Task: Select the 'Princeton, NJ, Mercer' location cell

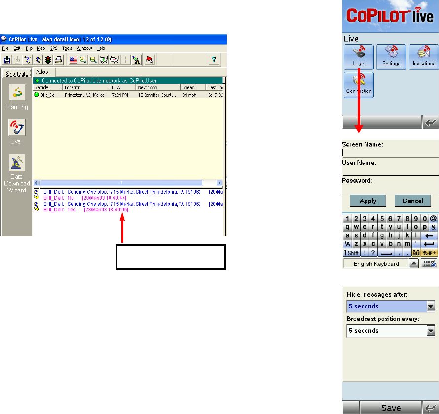Action: 85,95
